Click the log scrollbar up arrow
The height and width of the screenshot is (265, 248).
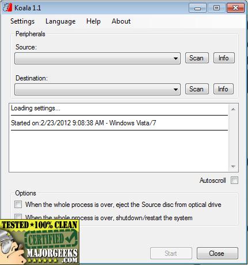[x=233, y=109]
